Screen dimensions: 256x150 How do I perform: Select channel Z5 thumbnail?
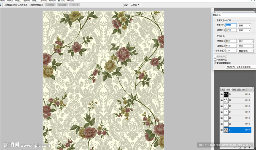click(x=226, y=118)
